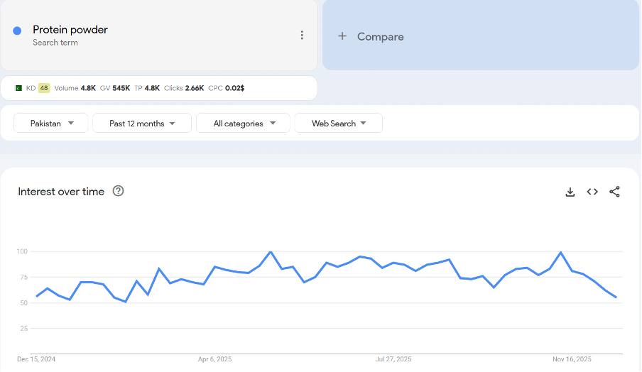Click the plus icon beside Compare
The height and width of the screenshot is (372, 642).
(x=342, y=36)
